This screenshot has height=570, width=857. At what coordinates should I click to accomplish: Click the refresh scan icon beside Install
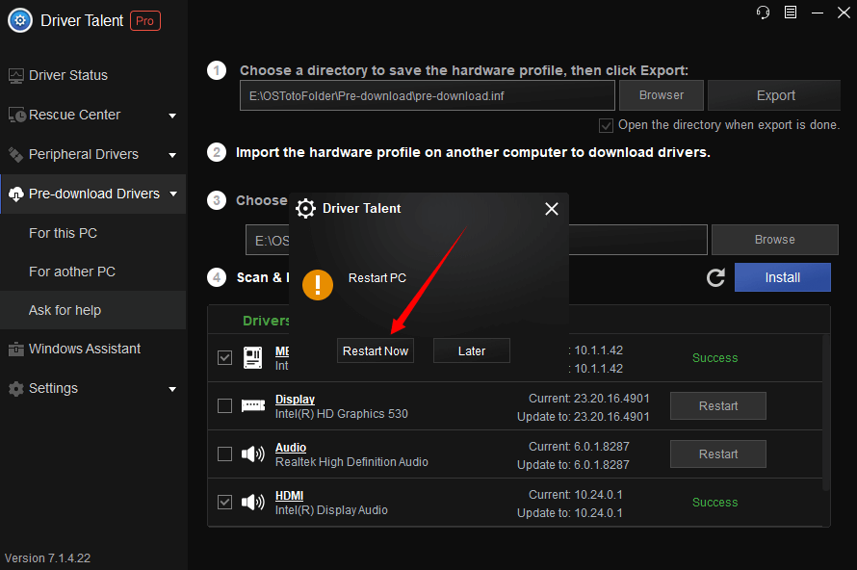(715, 277)
